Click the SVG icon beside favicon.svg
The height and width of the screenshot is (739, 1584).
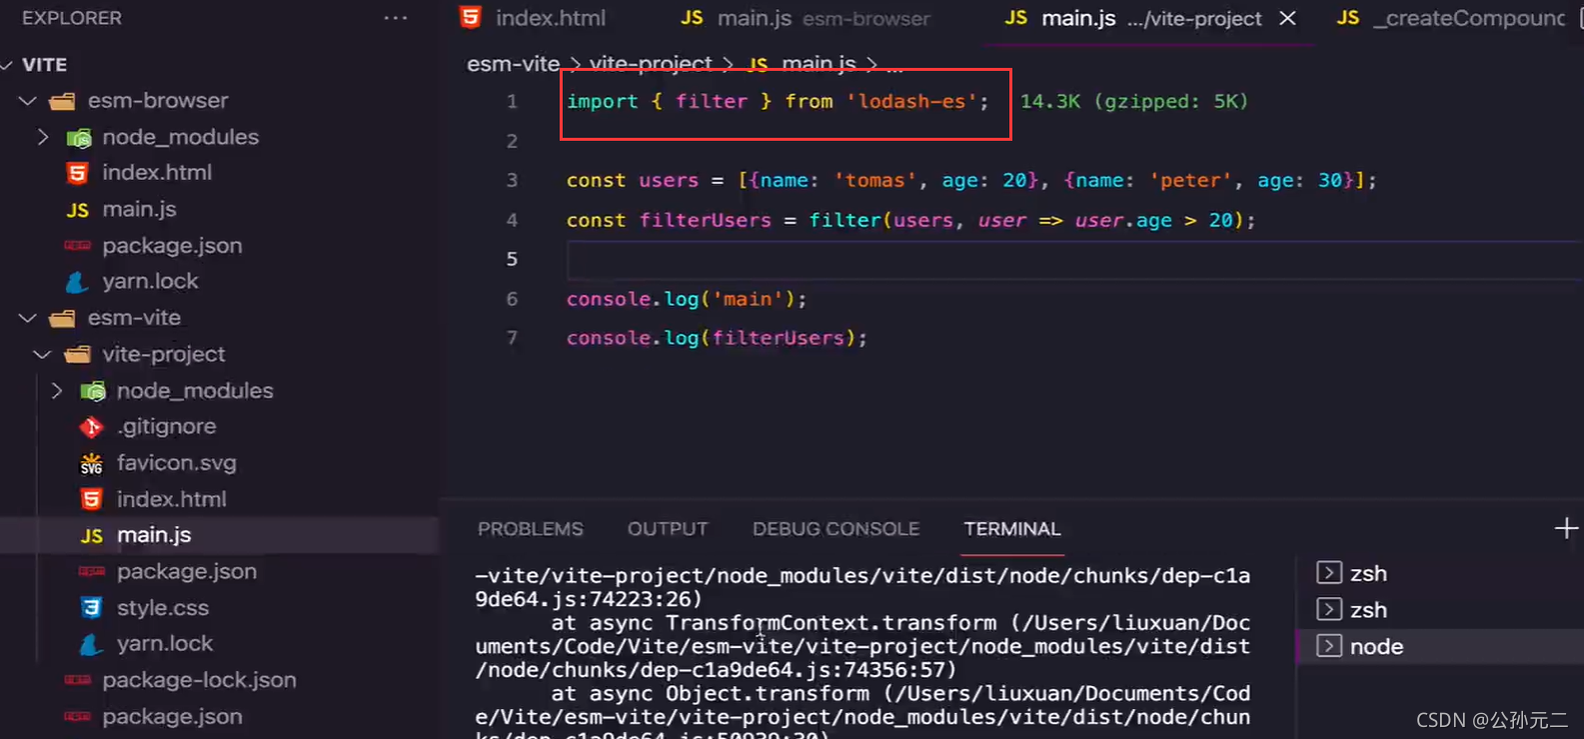(91, 463)
